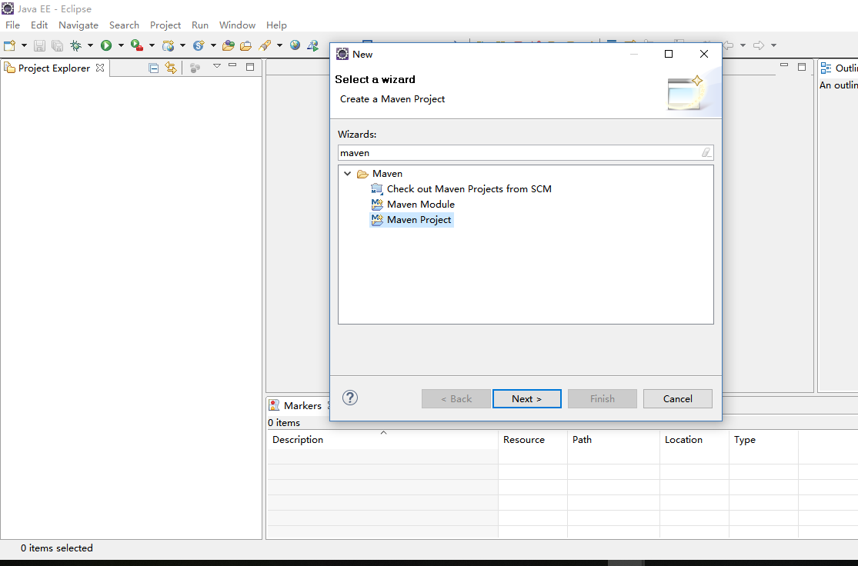Close the Project Explorer tab

tap(99, 68)
